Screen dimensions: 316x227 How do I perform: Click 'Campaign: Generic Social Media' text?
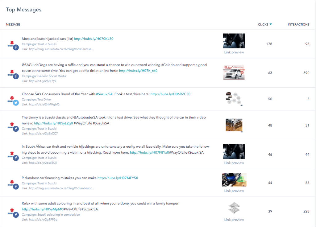pos(44,76)
